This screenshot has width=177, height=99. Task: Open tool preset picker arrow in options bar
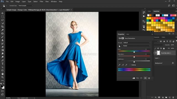point(6,5)
